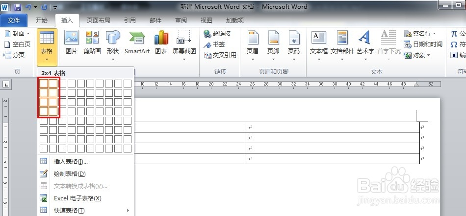Open the 文档部件 quick parts menu
The image size is (466, 216).
click(x=342, y=46)
